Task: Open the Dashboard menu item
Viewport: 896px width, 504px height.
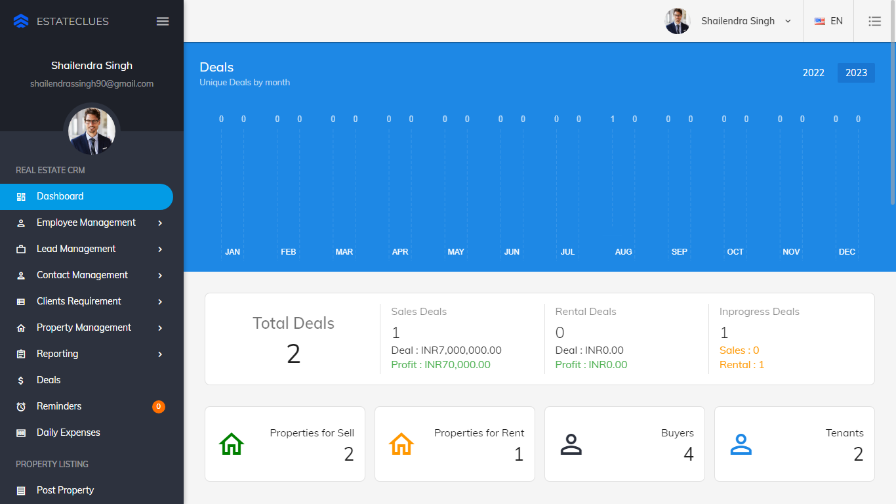Action: click(60, 196)
